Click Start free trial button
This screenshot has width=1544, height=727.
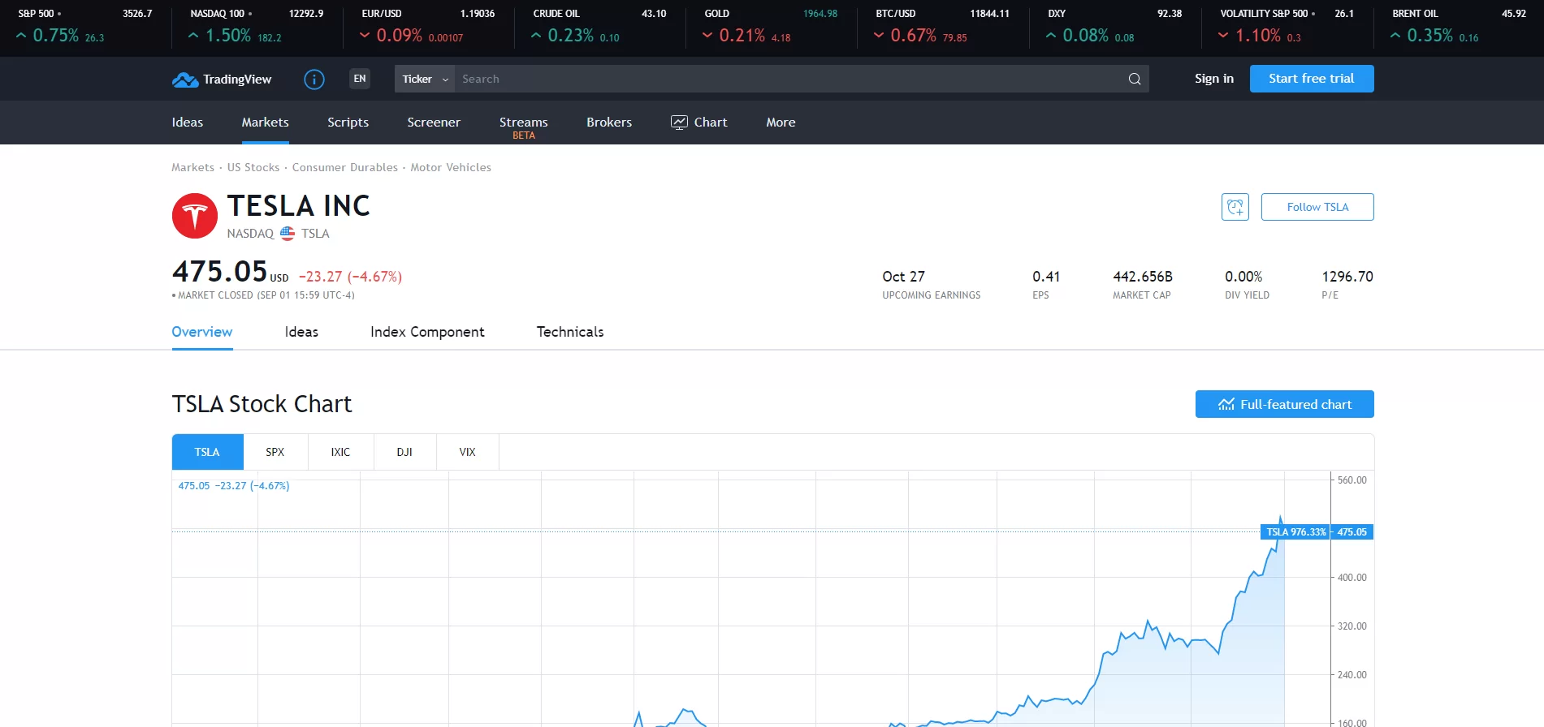coord(1312,79)
